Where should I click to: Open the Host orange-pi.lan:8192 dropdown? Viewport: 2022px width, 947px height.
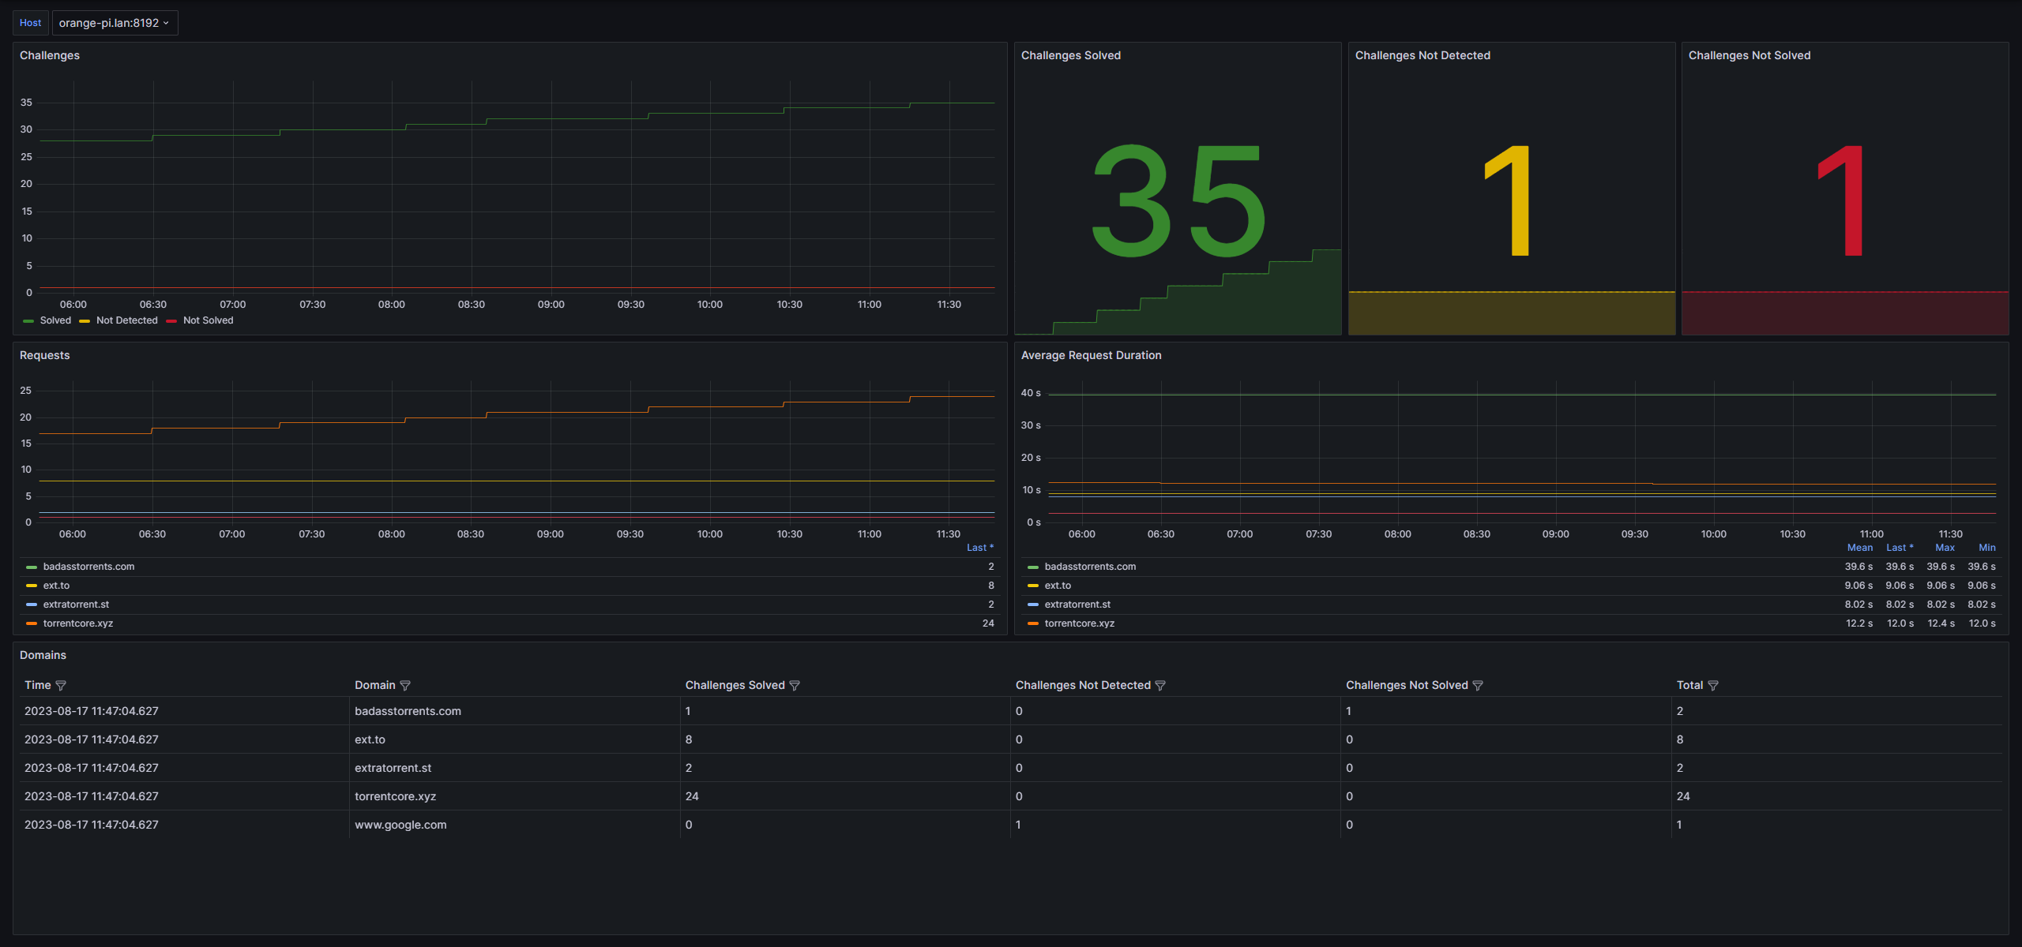(x=115, y=23)
